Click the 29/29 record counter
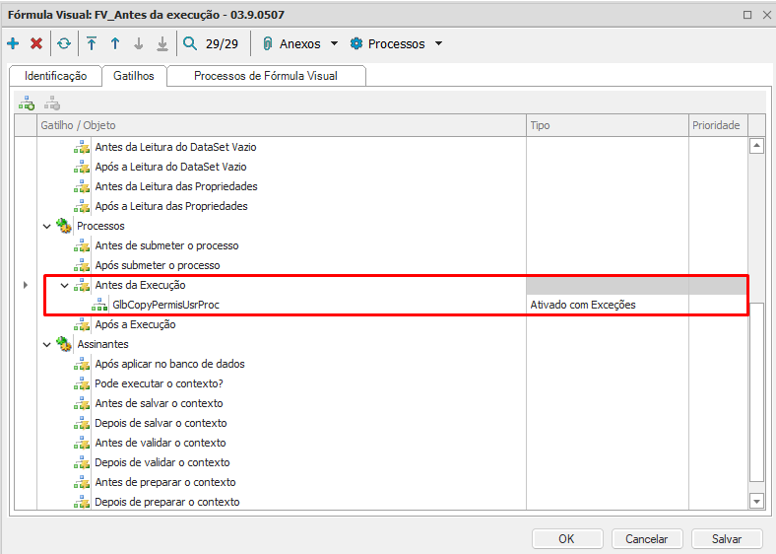The image size is (776, 554). (x=222, y=44)
